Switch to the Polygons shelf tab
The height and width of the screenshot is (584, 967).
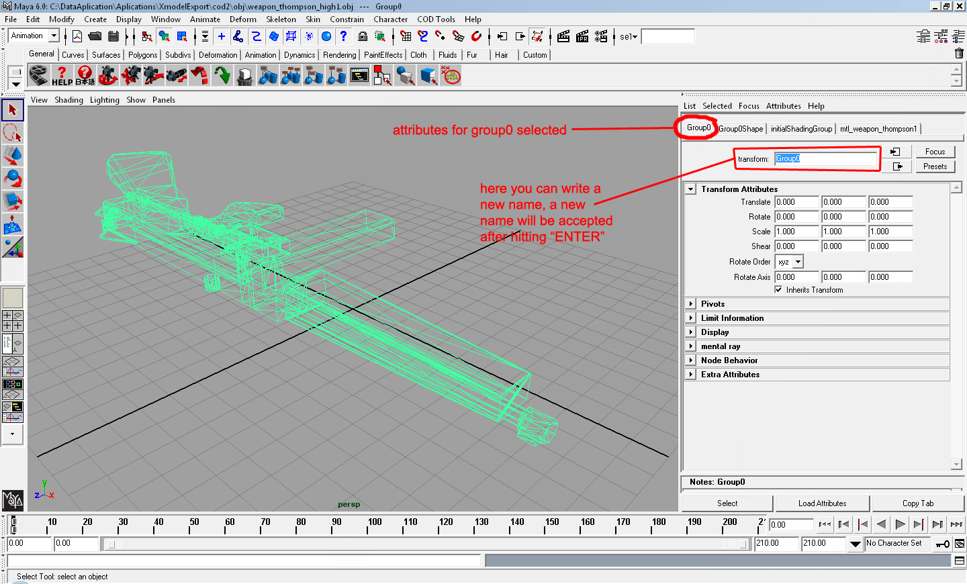coord(143,55)
